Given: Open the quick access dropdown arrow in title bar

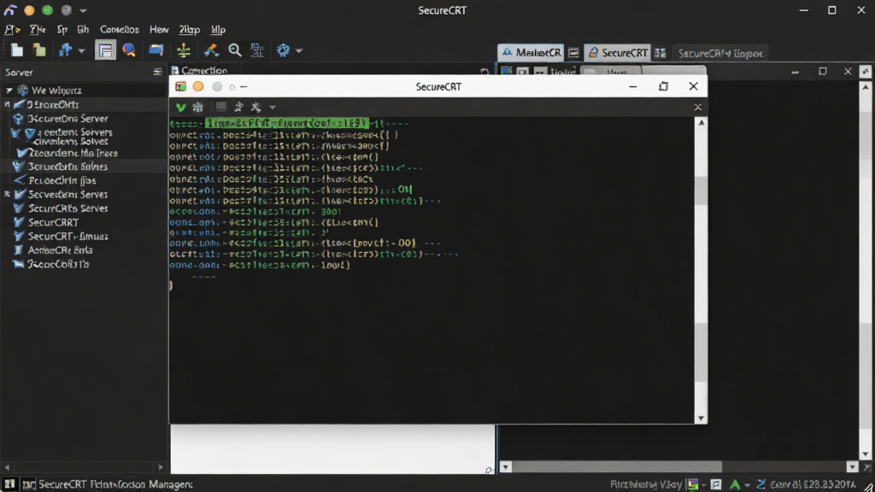Looking at the screenshot, I should pyautogui.click(x=83, y=10).
